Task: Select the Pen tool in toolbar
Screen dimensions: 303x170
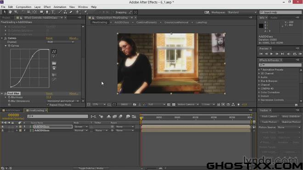Action: pos(47,12)
